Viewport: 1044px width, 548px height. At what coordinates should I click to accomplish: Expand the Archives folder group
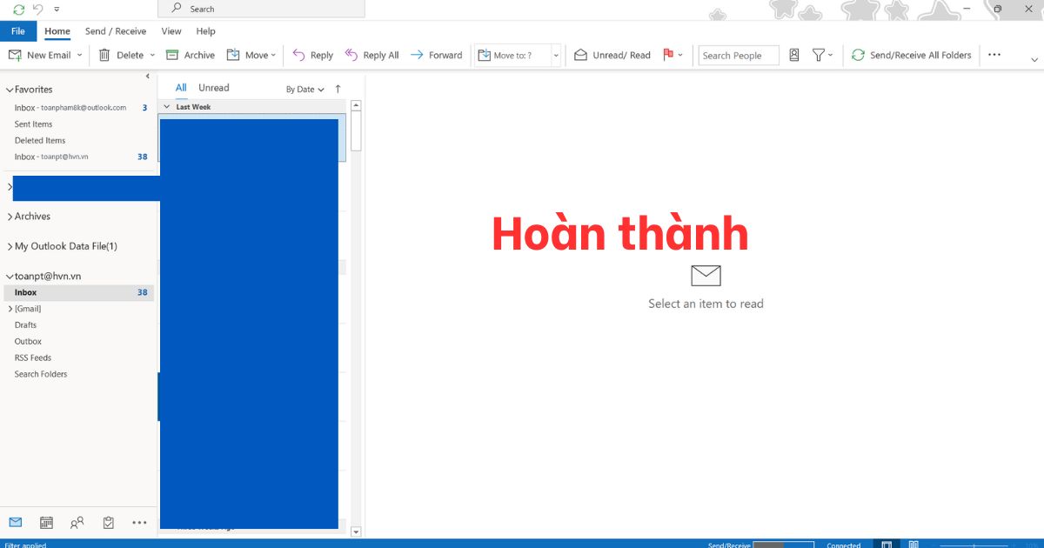click(x=10, y=217)
